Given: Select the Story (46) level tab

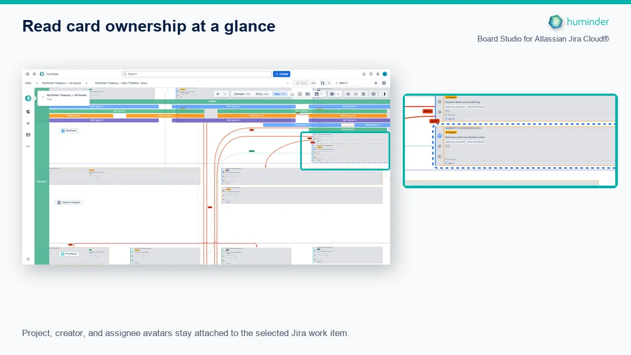Looking at the screenshot, I should [x=262, y=94].
